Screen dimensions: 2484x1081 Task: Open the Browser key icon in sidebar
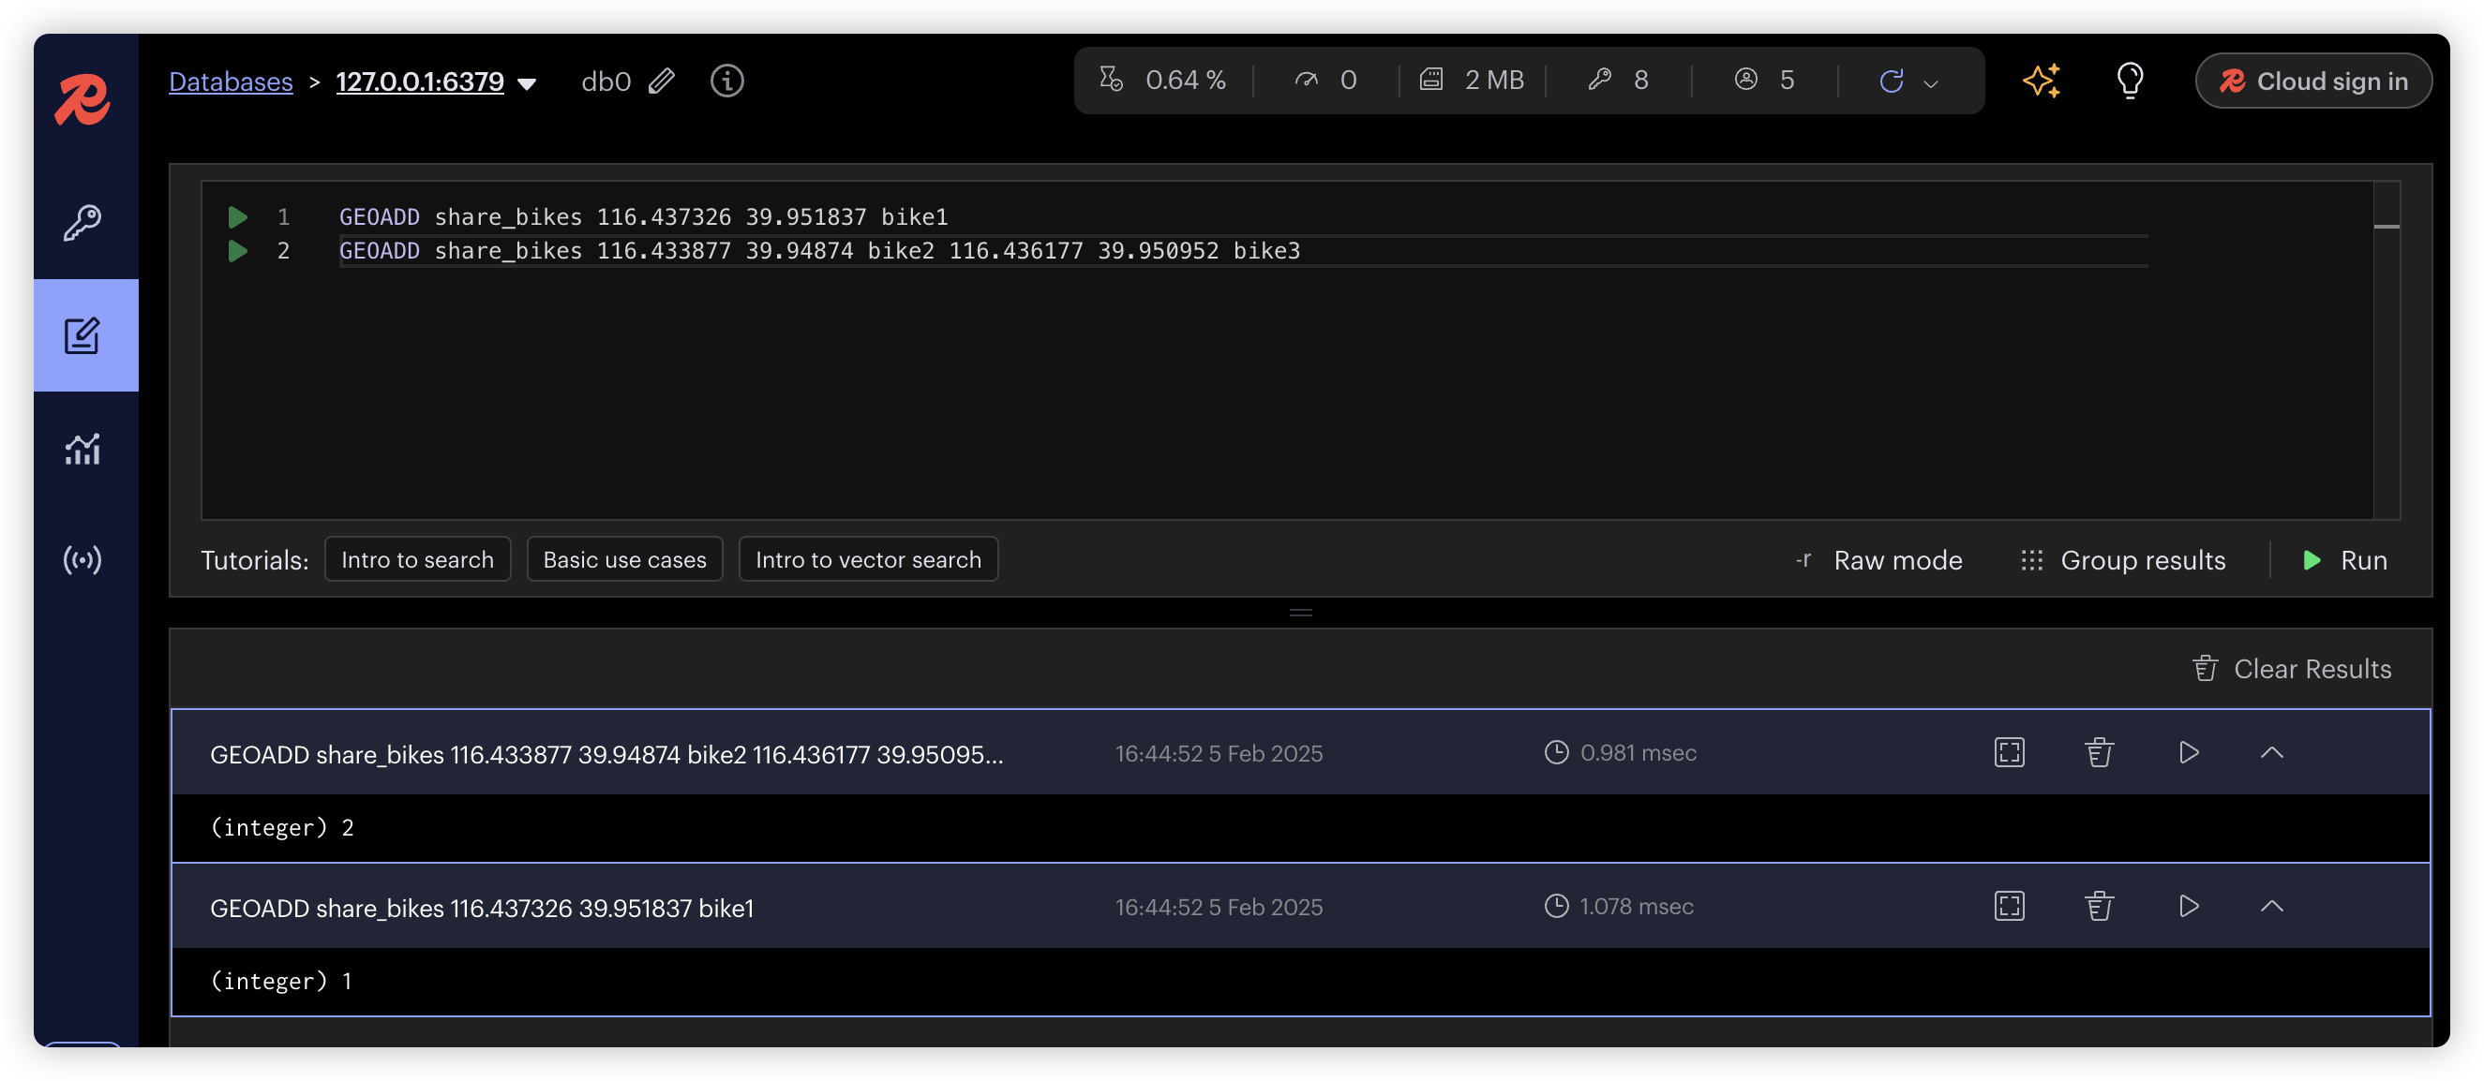pos(82,223)
